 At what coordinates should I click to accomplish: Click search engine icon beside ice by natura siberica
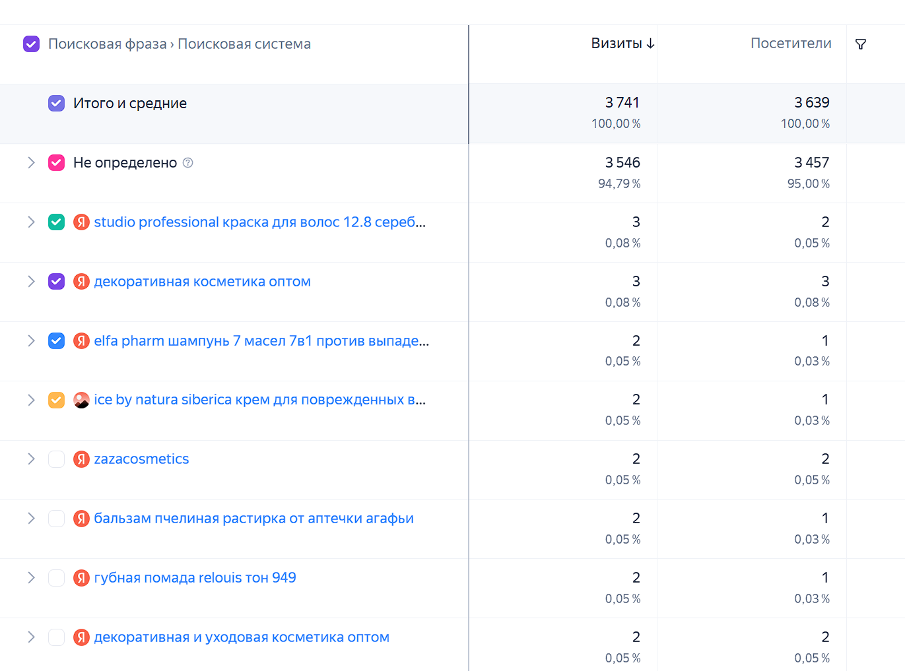tap(81, 400)
